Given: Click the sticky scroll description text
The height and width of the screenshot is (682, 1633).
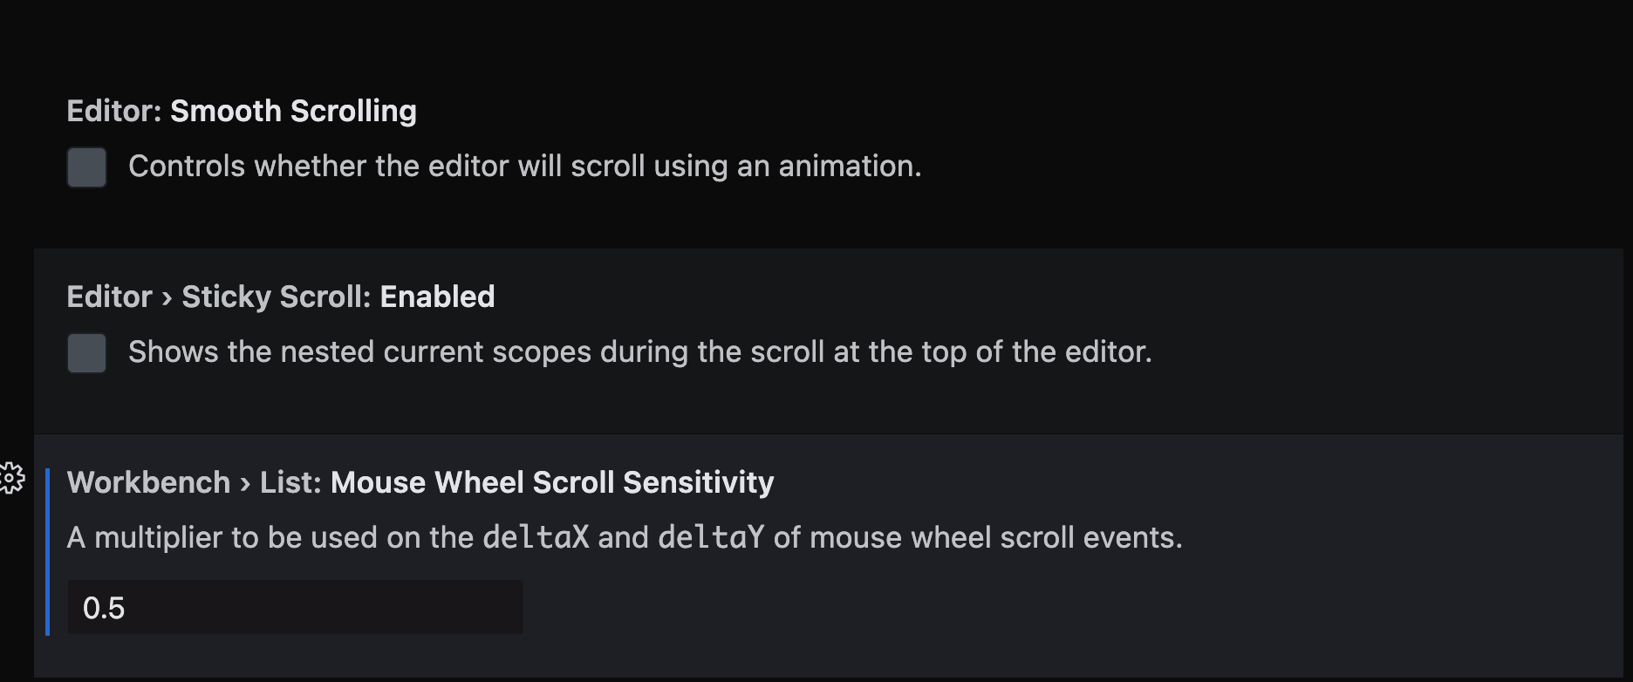Looking at the screenshot, I should pos(640,352).
